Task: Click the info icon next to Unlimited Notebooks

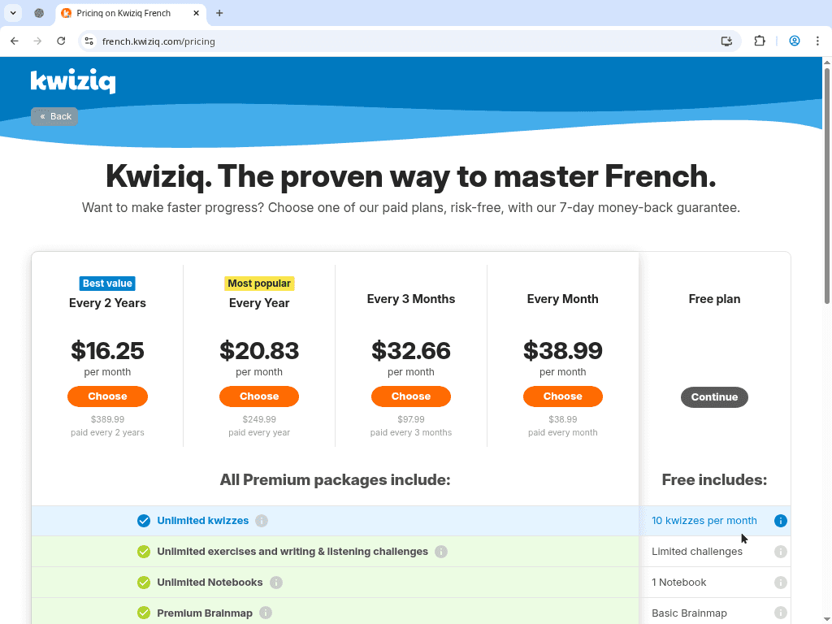Action: (275, 582)
